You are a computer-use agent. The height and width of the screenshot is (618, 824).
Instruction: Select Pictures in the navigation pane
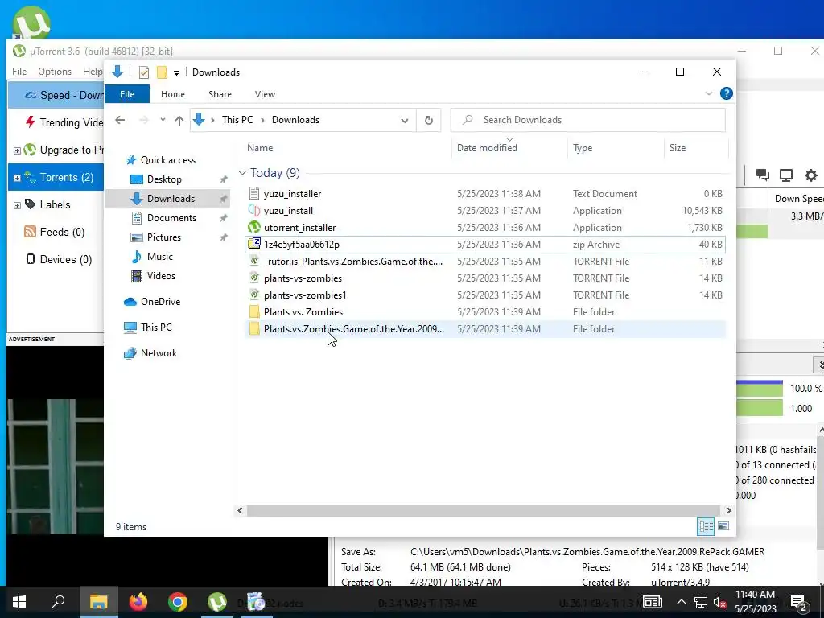point(164,237)
